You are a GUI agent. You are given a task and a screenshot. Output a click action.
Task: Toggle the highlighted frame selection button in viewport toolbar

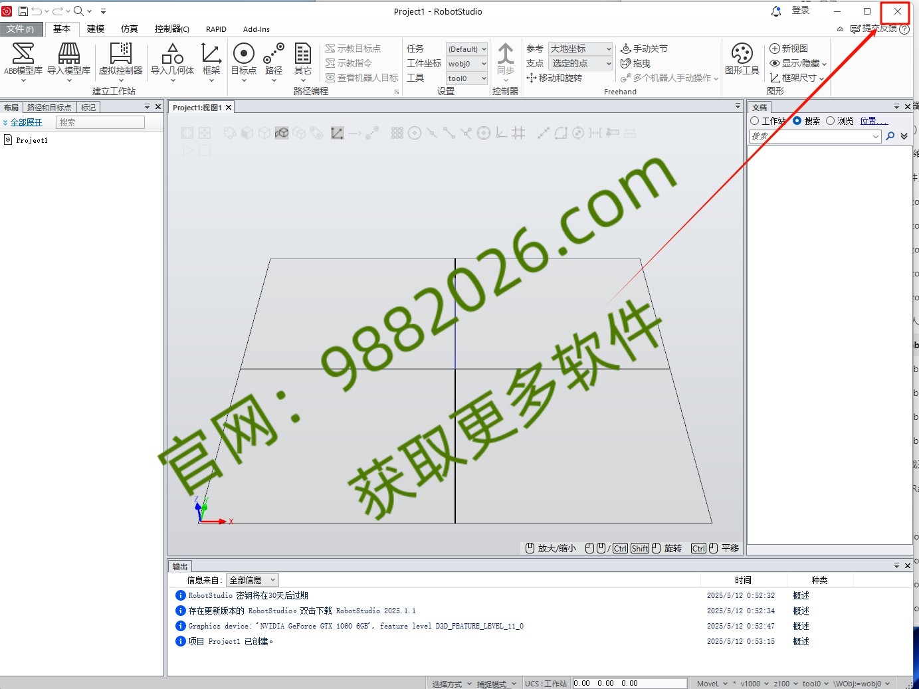click(337, 133)
